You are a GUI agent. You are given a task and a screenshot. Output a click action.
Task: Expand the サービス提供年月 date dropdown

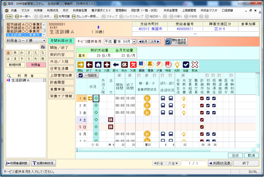click(x=134, y=42)
